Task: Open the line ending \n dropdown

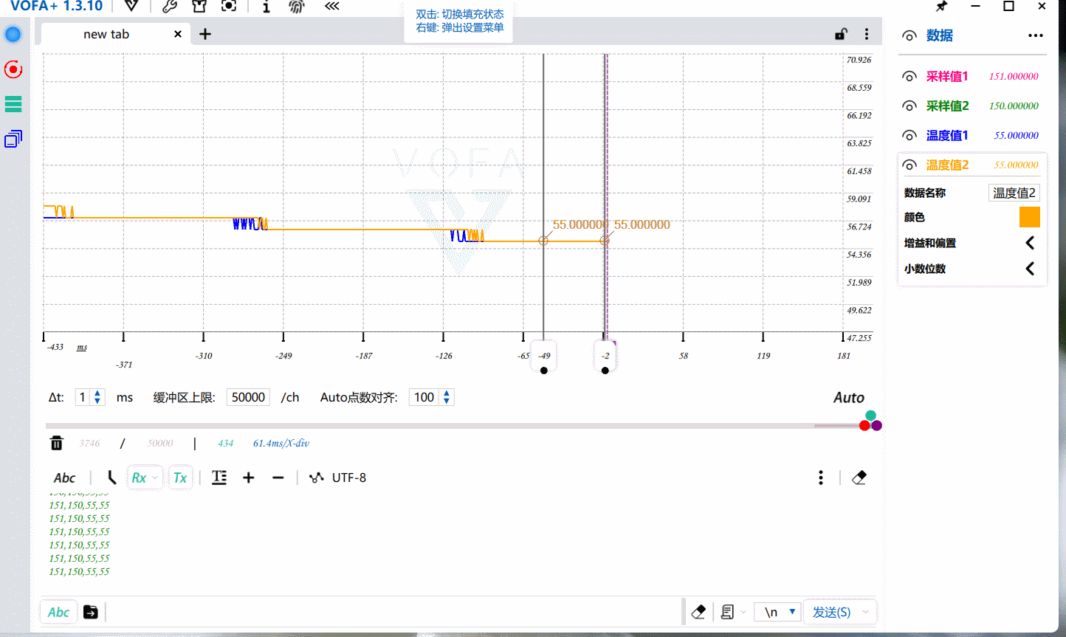Action: (777, 612)
